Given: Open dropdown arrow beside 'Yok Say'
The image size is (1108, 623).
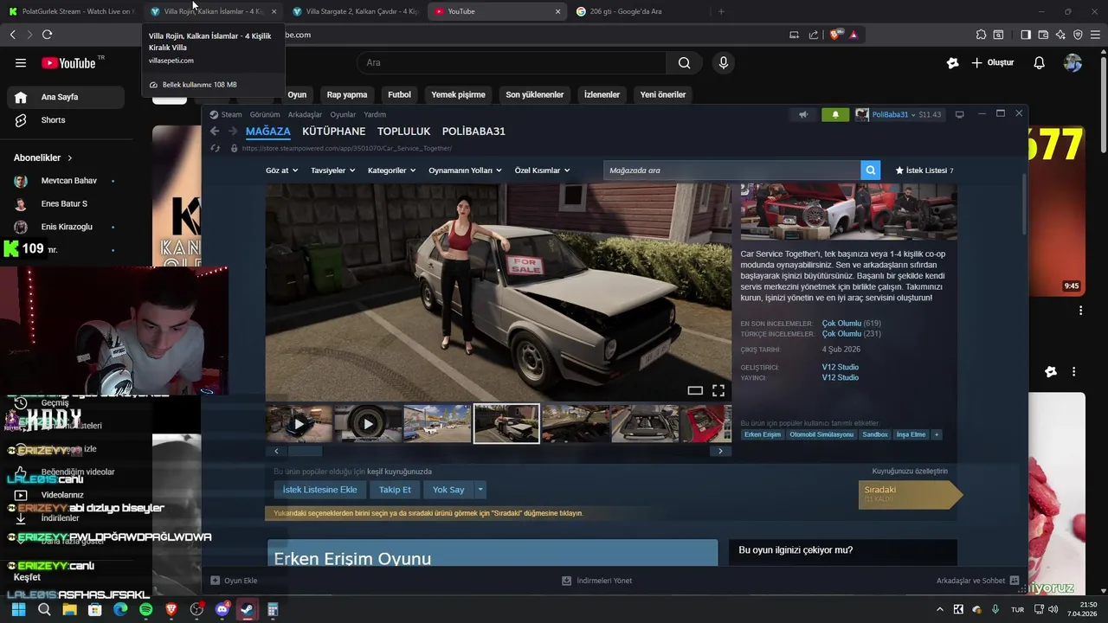Looking at the screenshot, I should point(480,490).
